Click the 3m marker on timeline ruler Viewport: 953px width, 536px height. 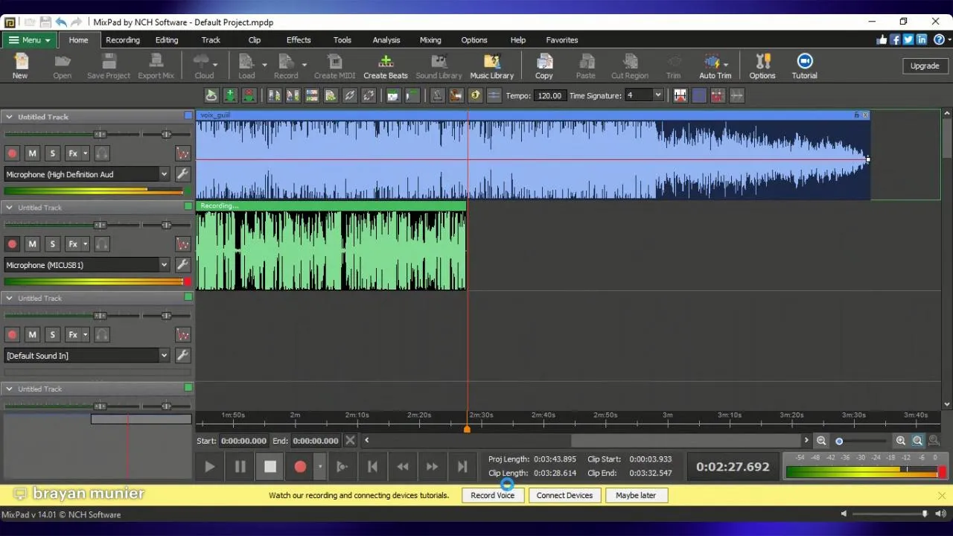click(x=668, y=415)
